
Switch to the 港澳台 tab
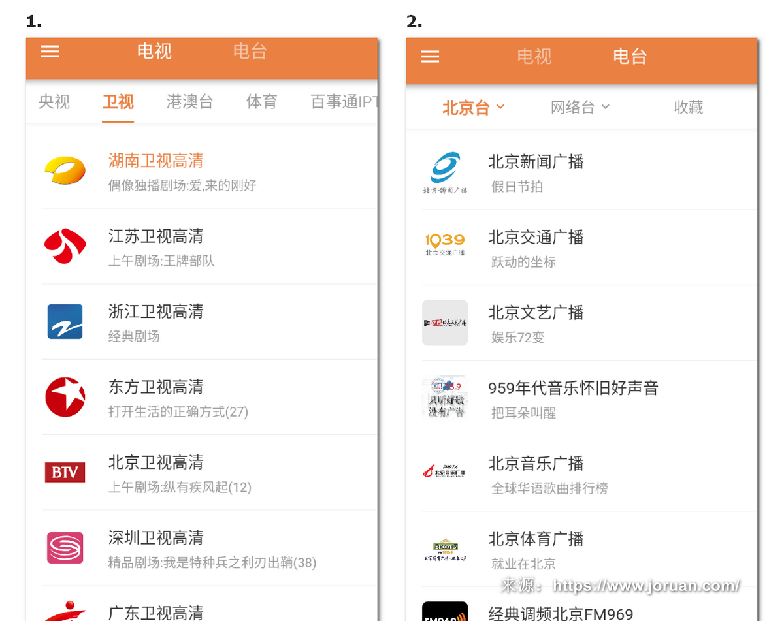189,102
